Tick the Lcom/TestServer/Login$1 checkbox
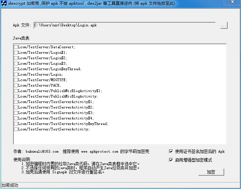The image size is (241, 189). (16, 53)
